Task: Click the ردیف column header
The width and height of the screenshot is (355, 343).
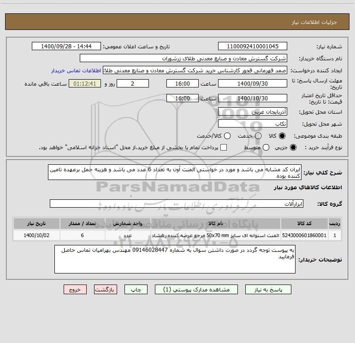Action: [335, 223]
